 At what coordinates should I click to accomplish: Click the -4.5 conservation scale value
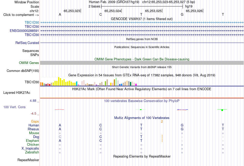tap(33, 114)
